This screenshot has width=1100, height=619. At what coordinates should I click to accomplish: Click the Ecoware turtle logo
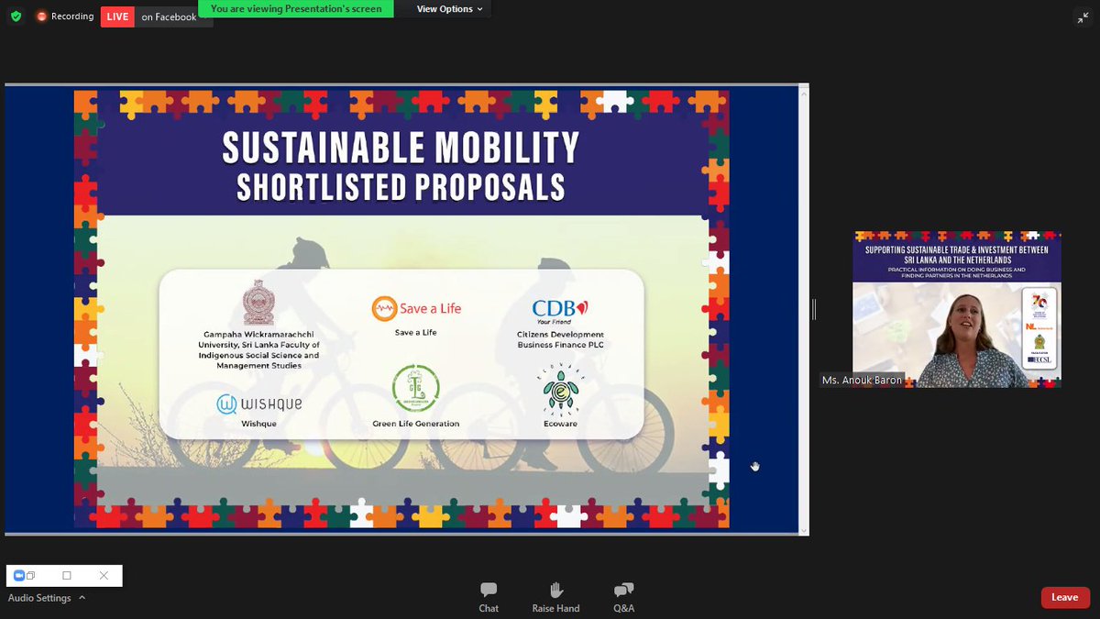click(560, 391)
